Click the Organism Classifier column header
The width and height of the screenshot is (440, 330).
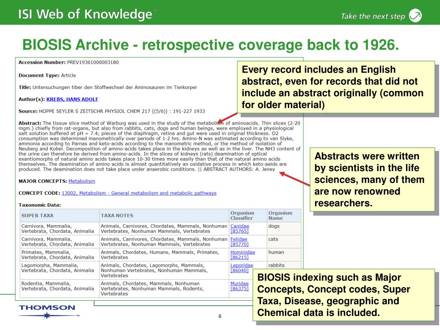pyautogui.click(x=248, y=216)
